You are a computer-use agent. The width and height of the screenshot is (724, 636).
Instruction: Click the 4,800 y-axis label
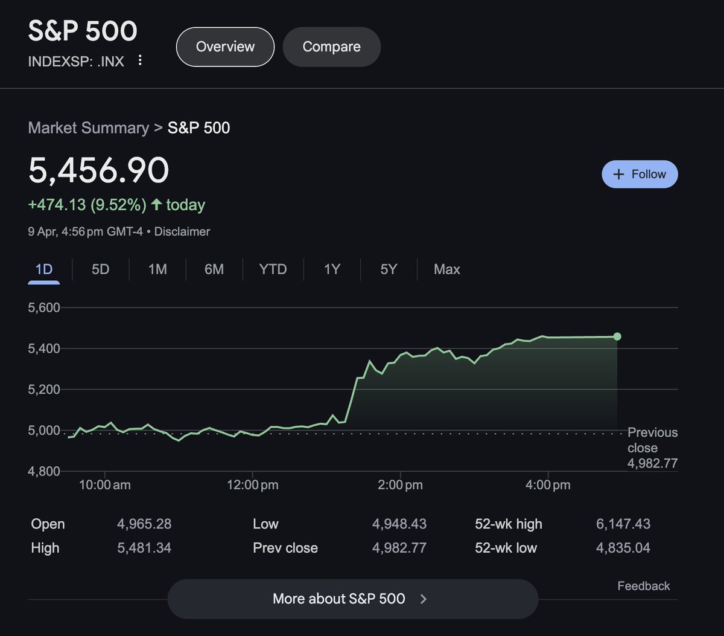click(x=44, y=471)
